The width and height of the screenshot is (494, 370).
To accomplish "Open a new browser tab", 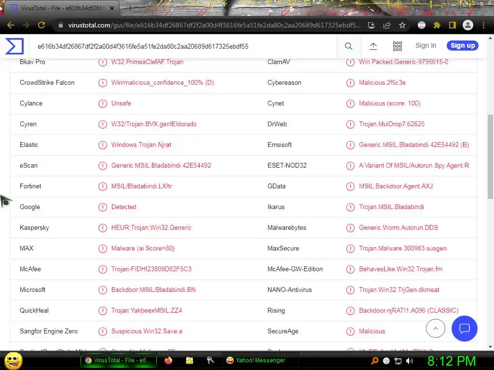I will click(129, 8).
